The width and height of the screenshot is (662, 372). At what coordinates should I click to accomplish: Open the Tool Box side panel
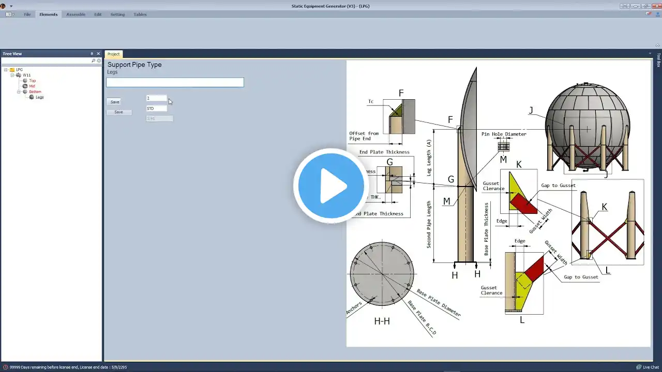[658, 60]
